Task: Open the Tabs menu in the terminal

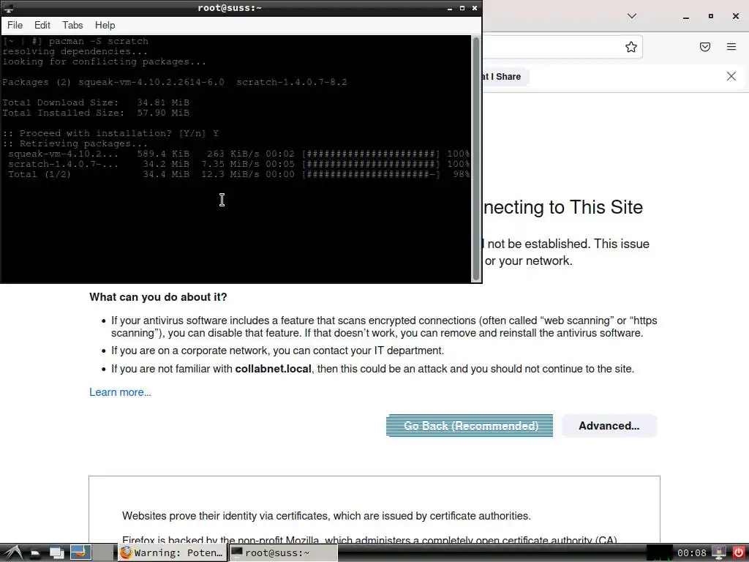Action: tap(72, 26)
